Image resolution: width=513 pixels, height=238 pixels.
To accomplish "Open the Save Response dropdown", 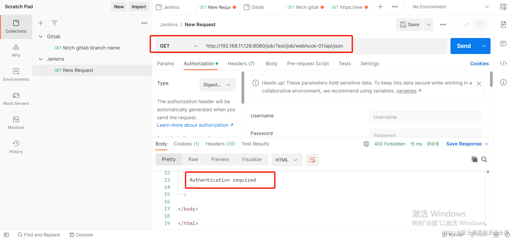I will [x=467, y=144].
